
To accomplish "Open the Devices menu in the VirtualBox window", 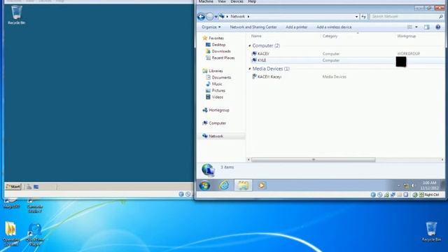I will (x=237, y=1).
